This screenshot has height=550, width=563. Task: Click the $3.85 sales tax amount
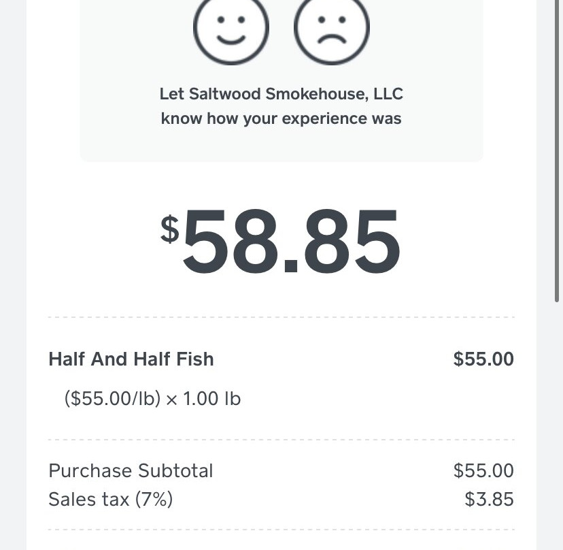tap(489, 500)
